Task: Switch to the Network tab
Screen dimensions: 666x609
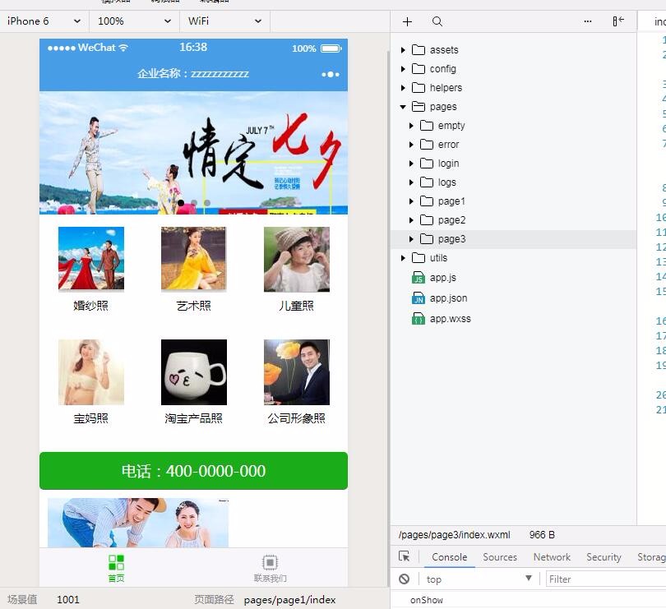Action: coord(551,556)
